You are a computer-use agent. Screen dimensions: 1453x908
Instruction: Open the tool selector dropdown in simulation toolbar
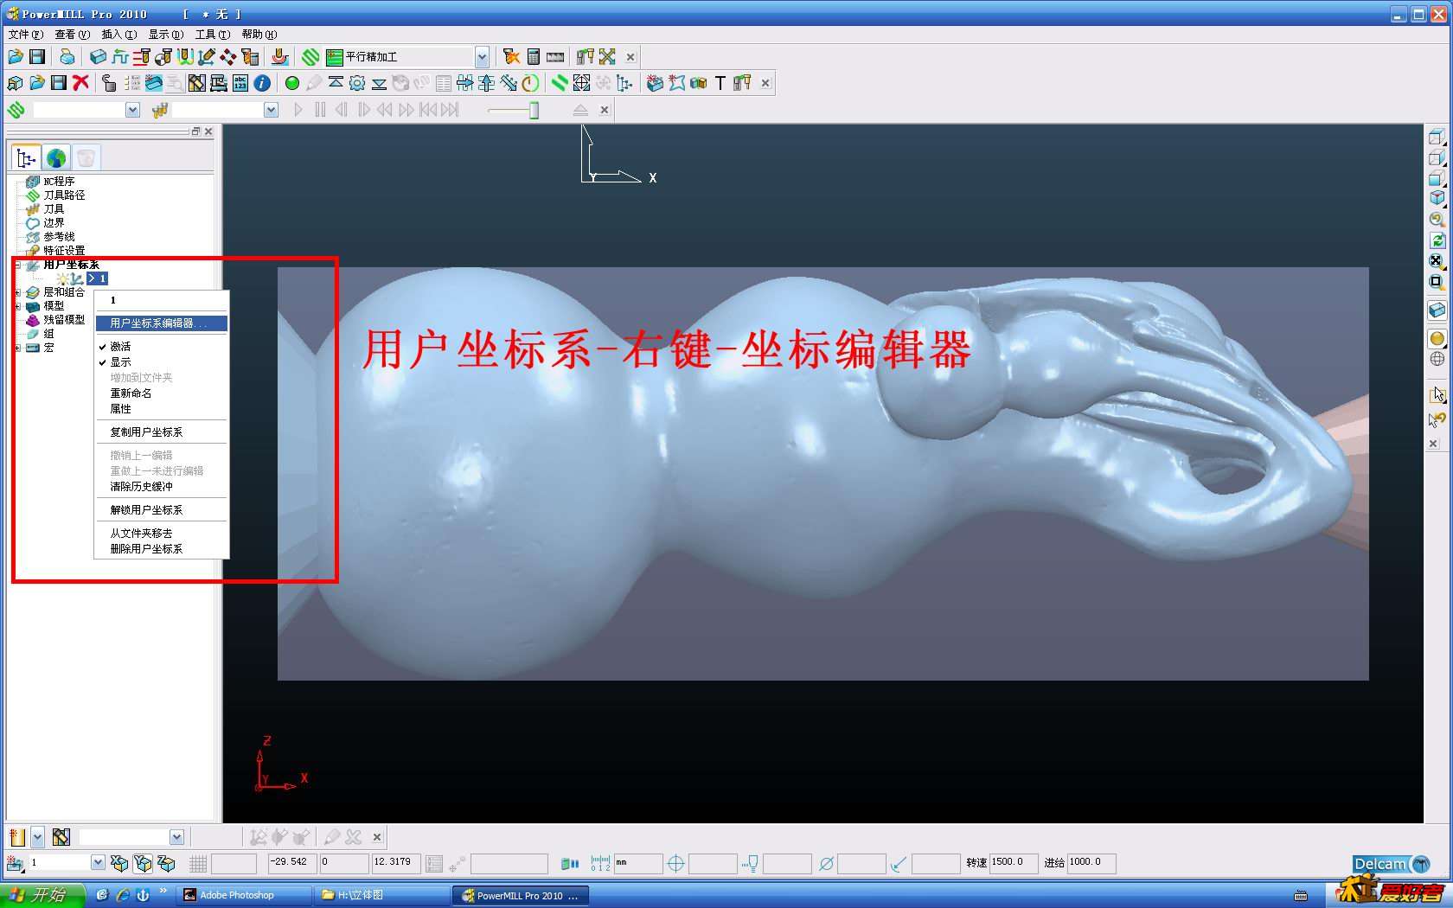point(271,110)
